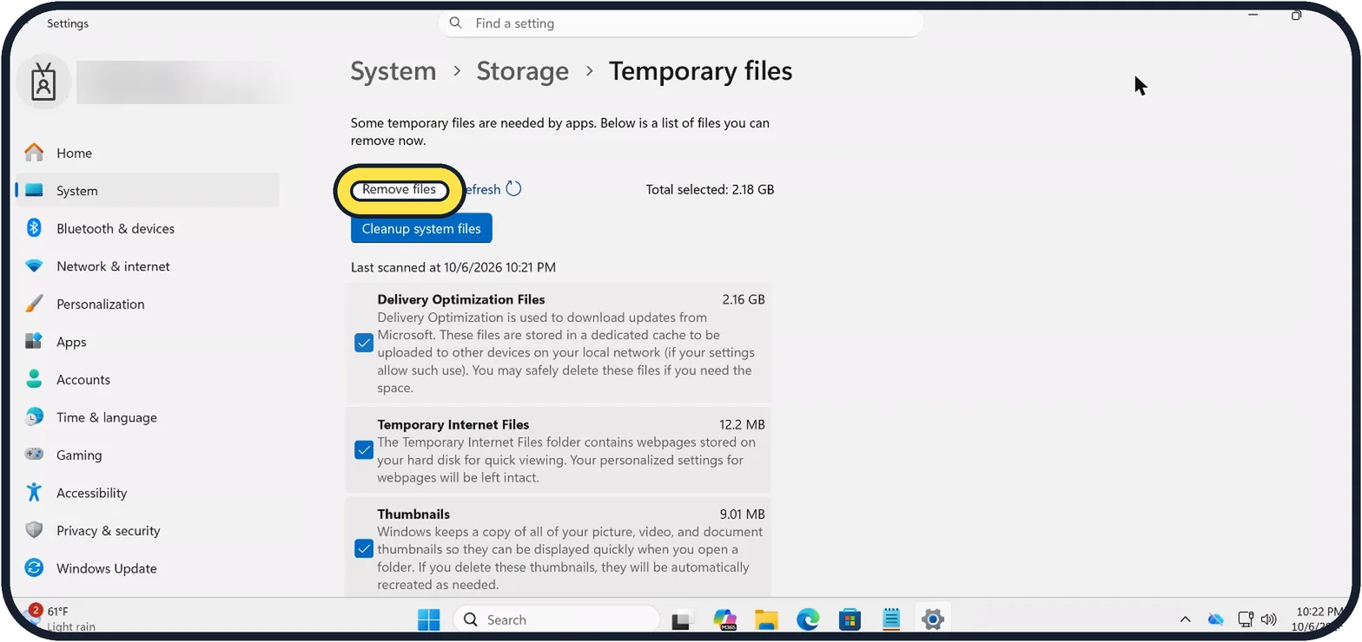Screen dimensions: 1362x642
Task: Return to Storage via the breadcrumb
Action: 523,71
